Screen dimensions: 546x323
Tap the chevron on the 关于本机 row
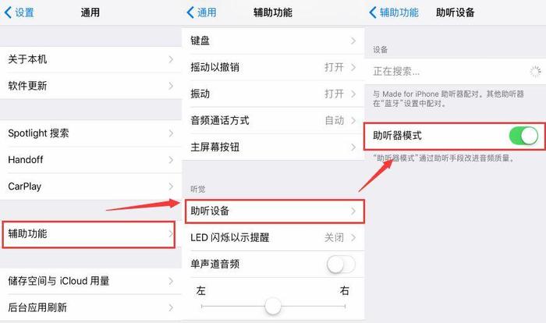click(x=171, y=59)
